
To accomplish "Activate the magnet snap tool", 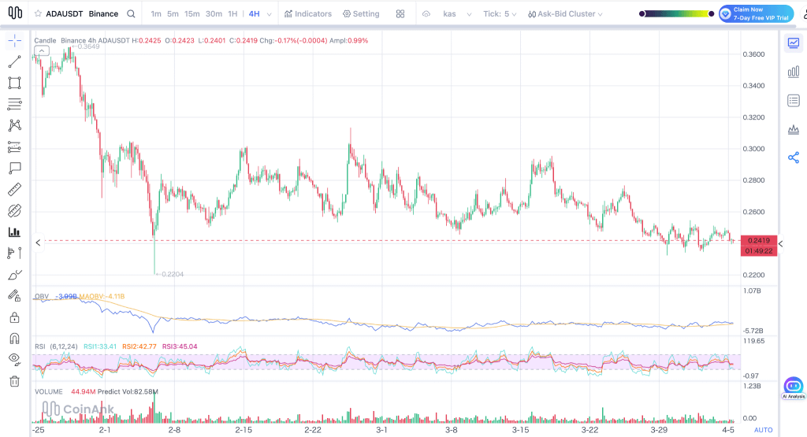I will point(14,339).
